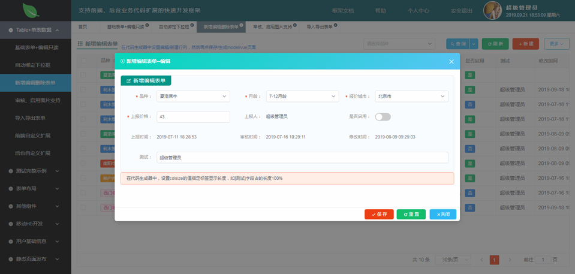This screenshot has width=575, height=274.
Task: Click the green 重置 button
Action: tap(411, 214)
